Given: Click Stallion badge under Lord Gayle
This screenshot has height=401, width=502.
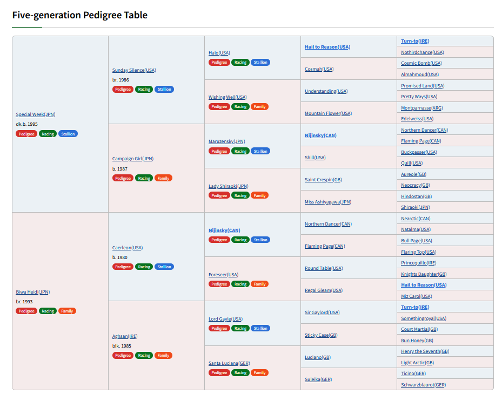Looking at the screenshot, I should click(260, 328).
